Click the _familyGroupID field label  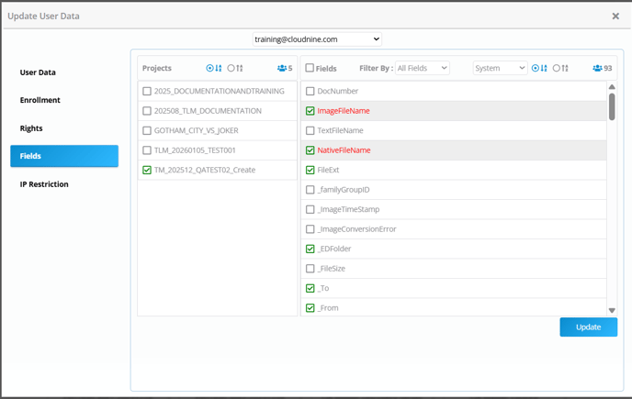click(x=344, y=190)
